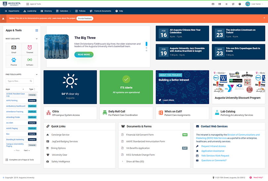The image size is (268, 181).
Task: Click the user avatar icon
Action: coord(248,4)
